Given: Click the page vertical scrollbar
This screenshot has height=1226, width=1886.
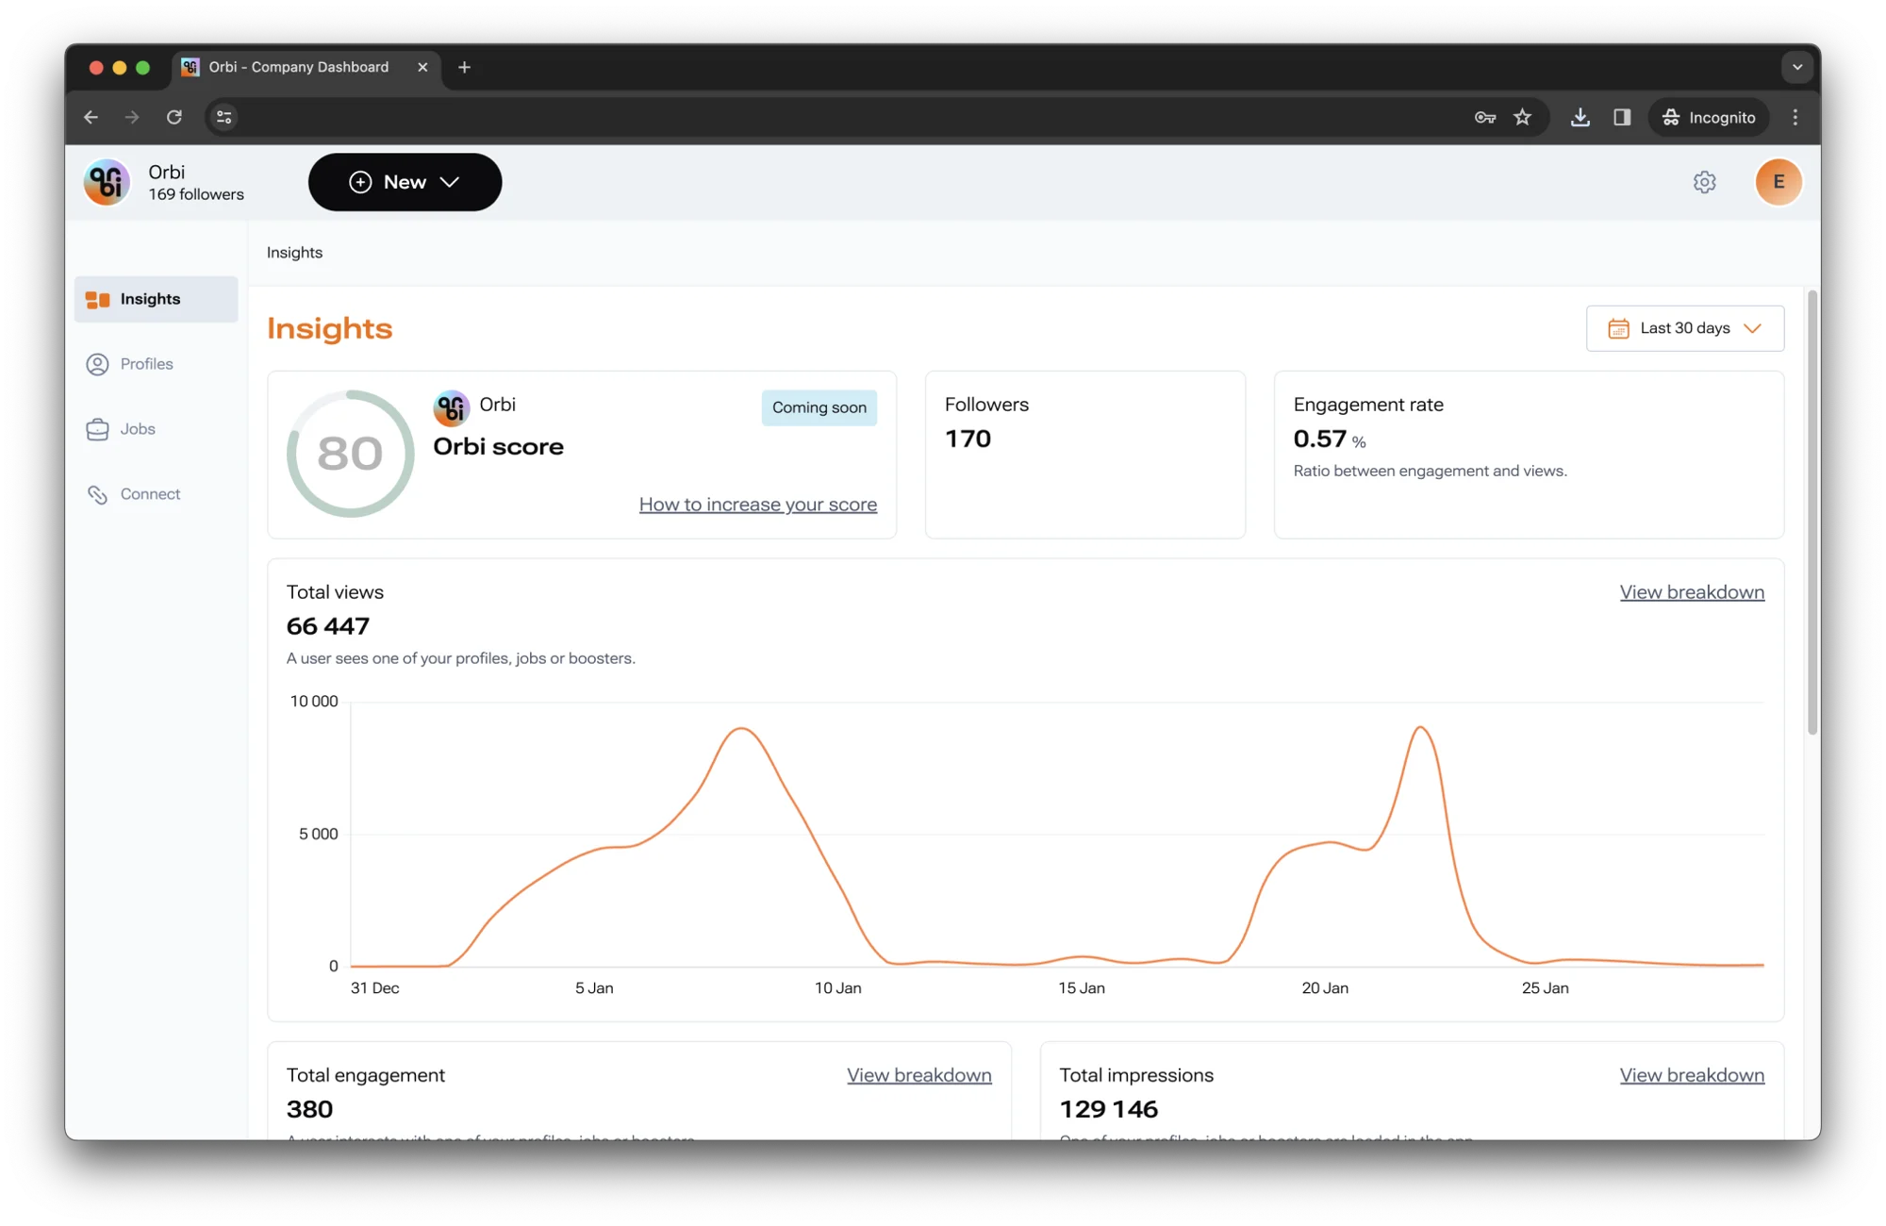Looking at the screenshot, I should click(x=1812, y=514).
